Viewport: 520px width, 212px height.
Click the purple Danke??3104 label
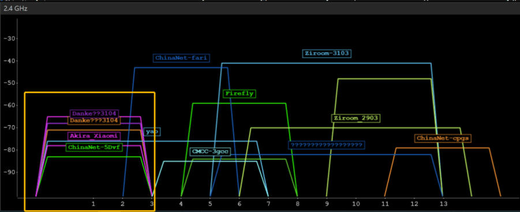(x=95, y=113)
